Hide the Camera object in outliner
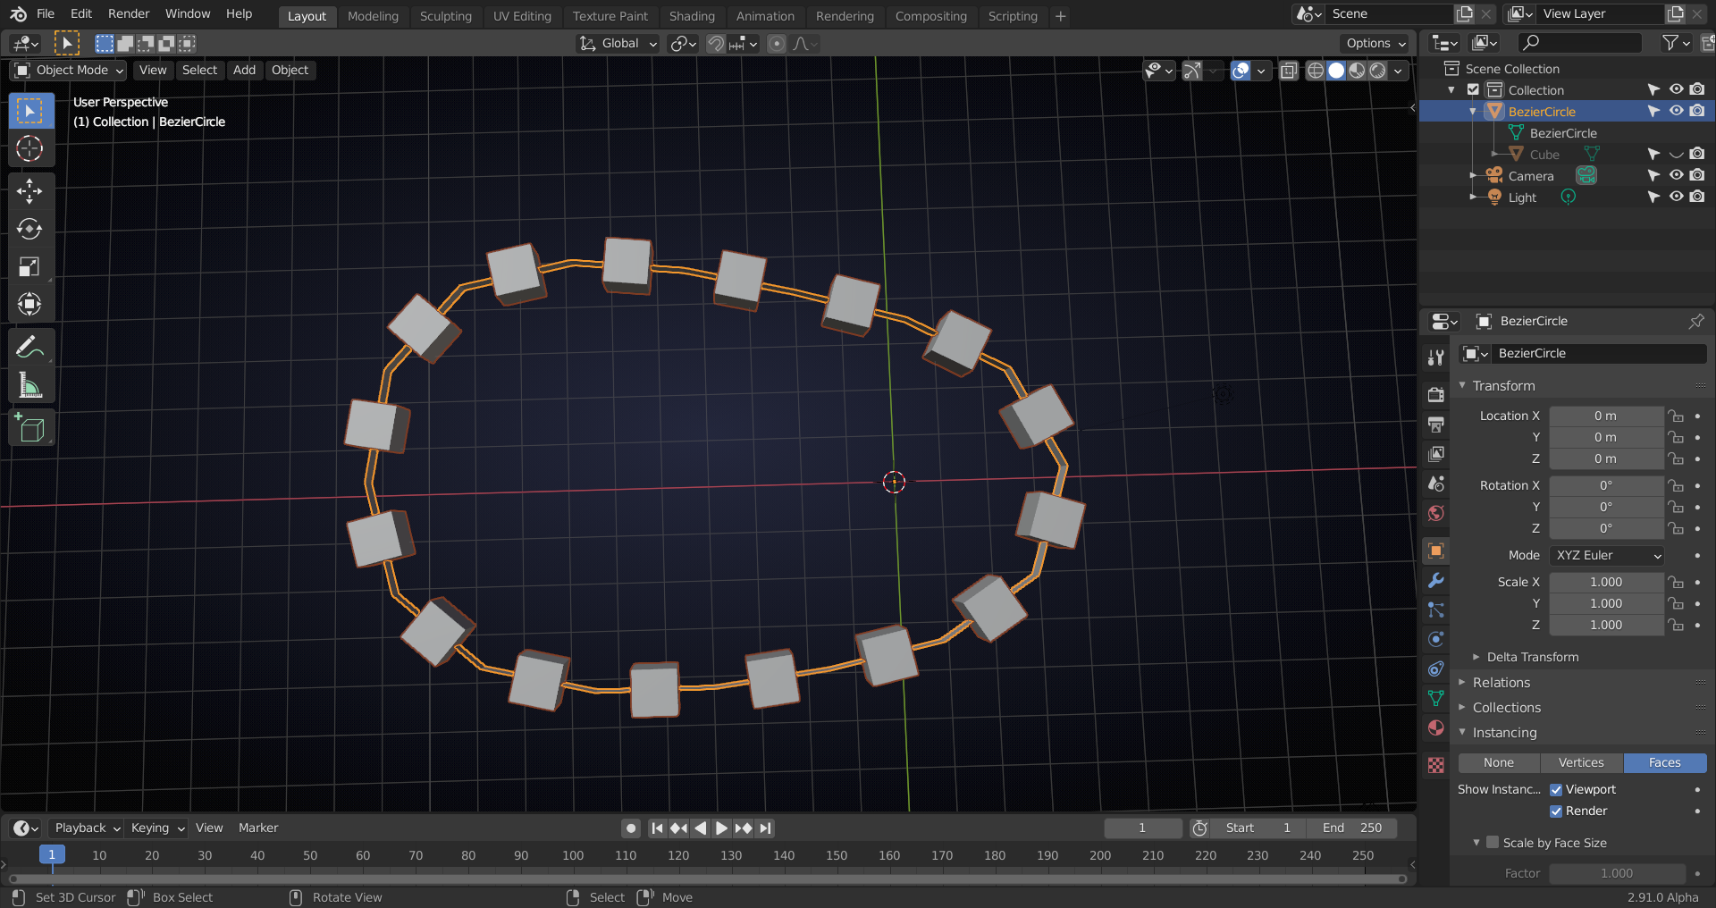 click(x=1676, y=176)
